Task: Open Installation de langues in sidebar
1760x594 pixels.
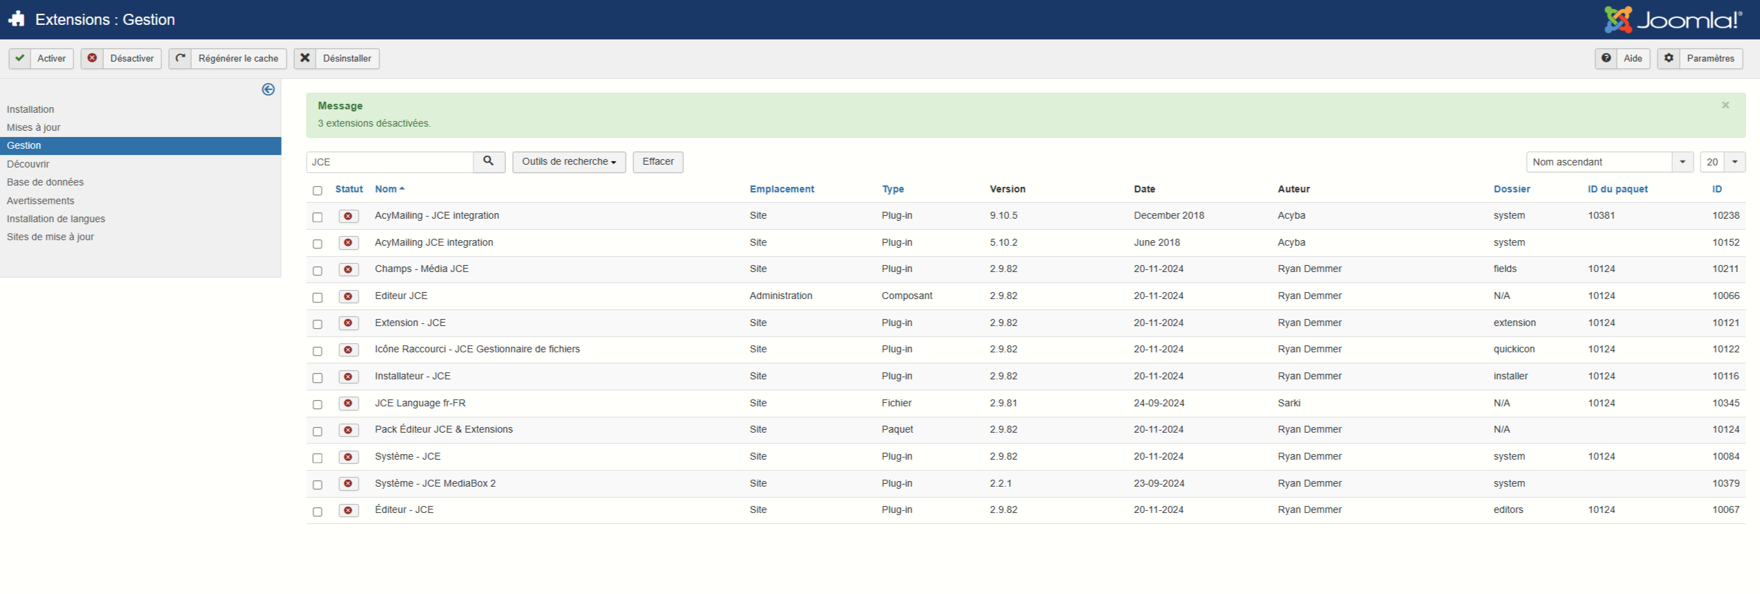Action: (56, 219)
